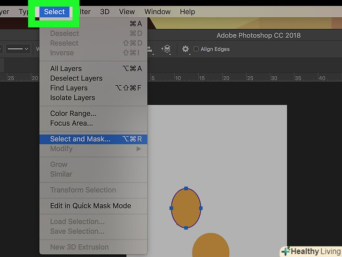Screen dimensions: 342x257
Task: Click the left anchor handle of the ellipse
Action: [x=171, y=208]
